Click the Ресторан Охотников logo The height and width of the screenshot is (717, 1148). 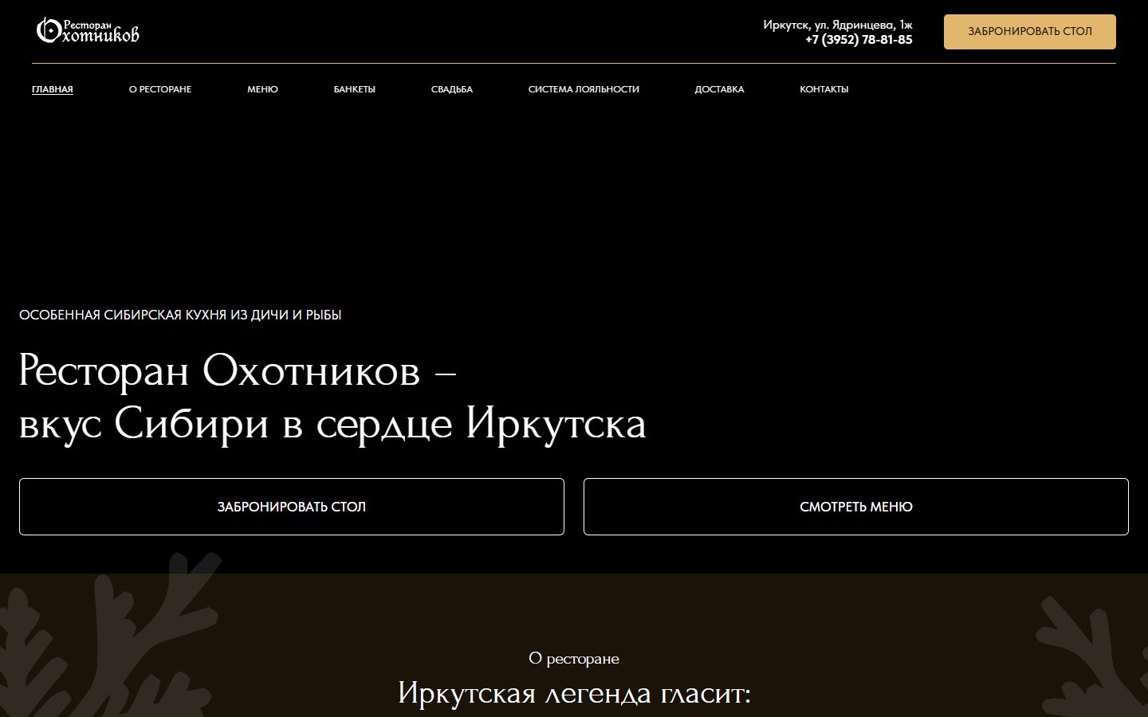[x=88, y=30]
